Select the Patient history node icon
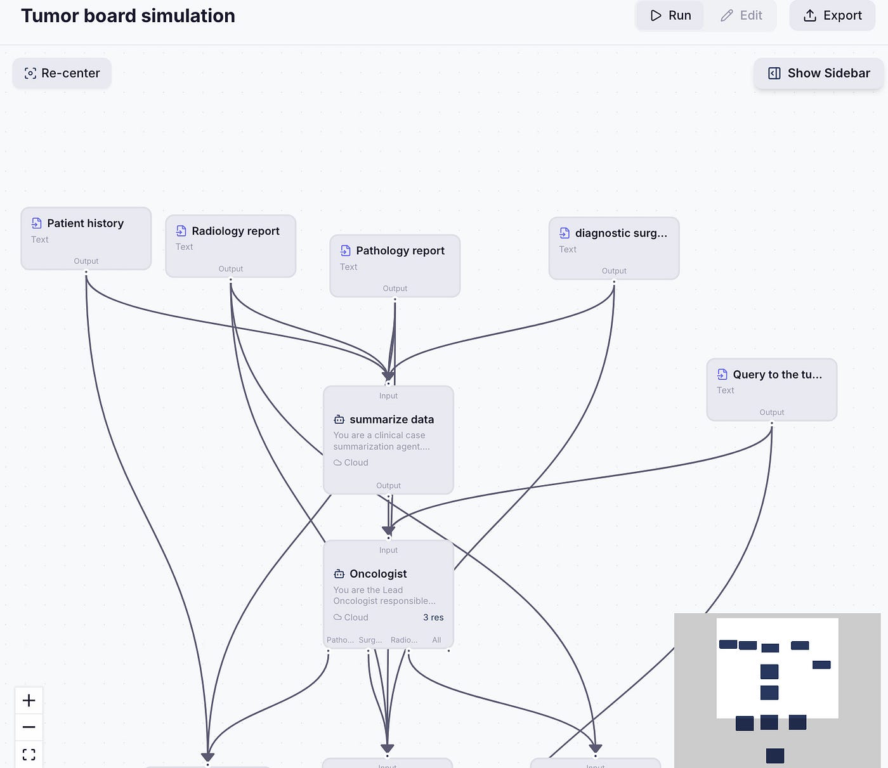Screen dimensions: 888x768 (37, 223)
